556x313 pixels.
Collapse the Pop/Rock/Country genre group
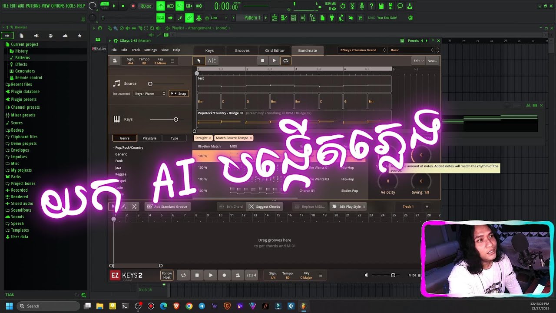114,148
